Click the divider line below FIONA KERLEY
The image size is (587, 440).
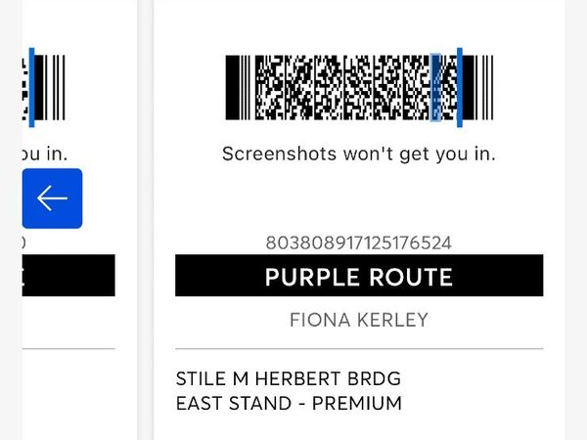tap(359, 349)
